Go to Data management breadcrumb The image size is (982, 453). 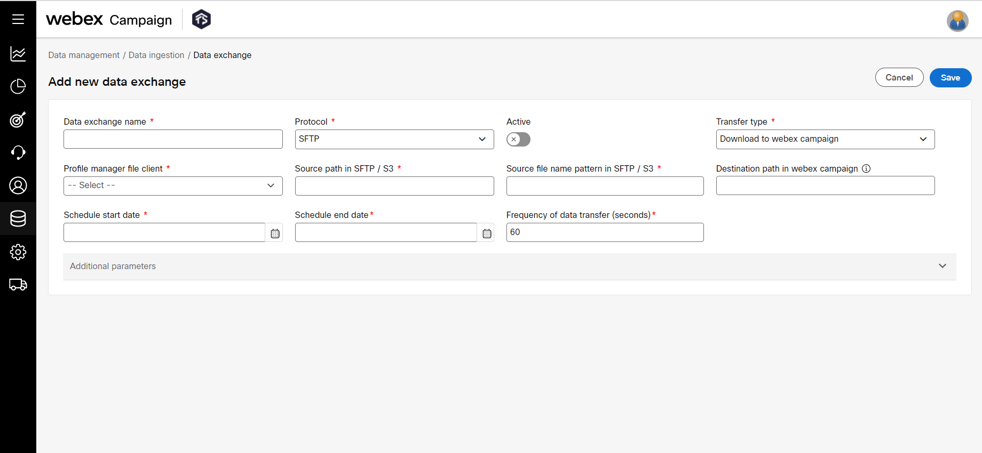tap(84, 55)
